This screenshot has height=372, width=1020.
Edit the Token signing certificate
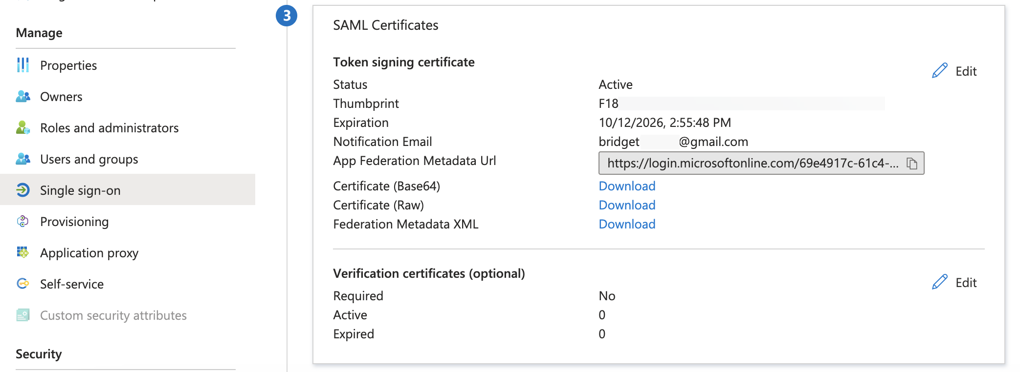(x=954, y=71)
